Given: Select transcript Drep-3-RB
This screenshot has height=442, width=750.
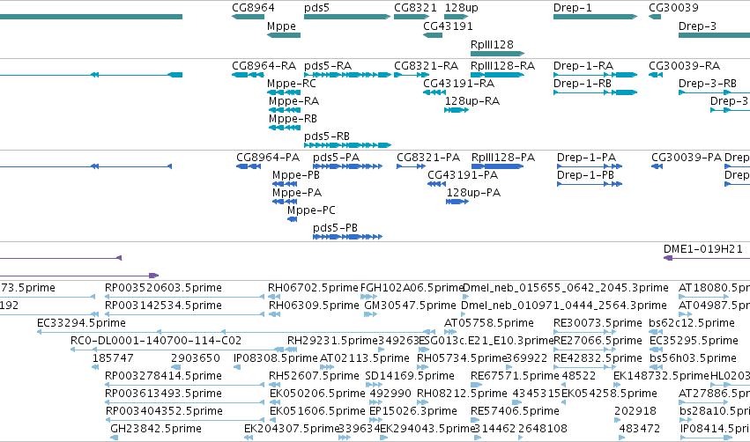Looking at the screenshot, I should click(714, 92).
